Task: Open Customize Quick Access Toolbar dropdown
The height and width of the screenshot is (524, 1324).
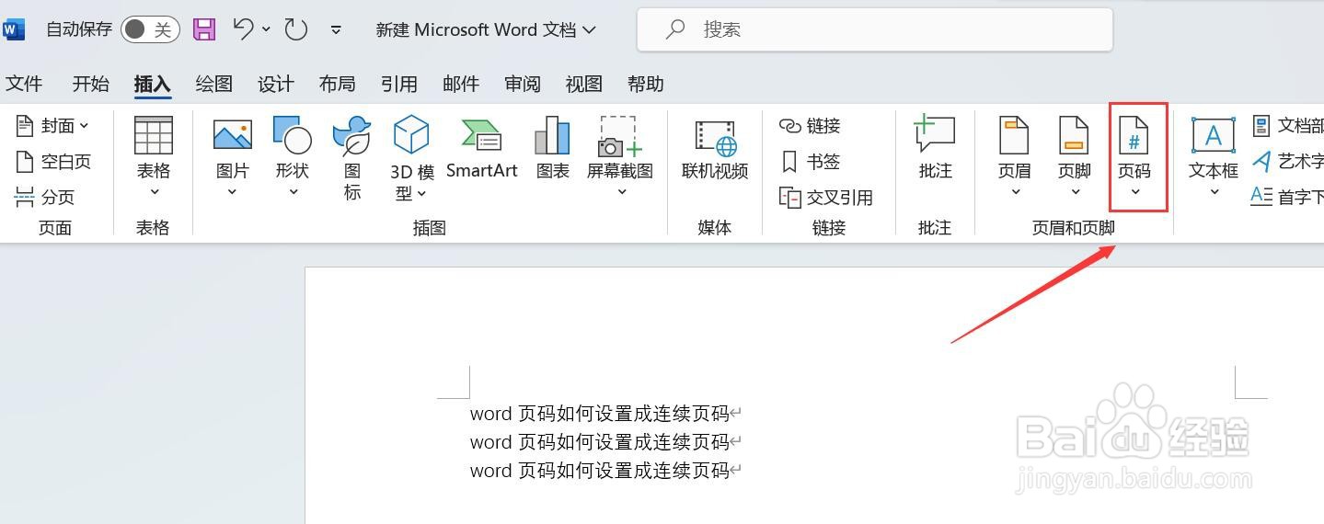Action: 336,29
